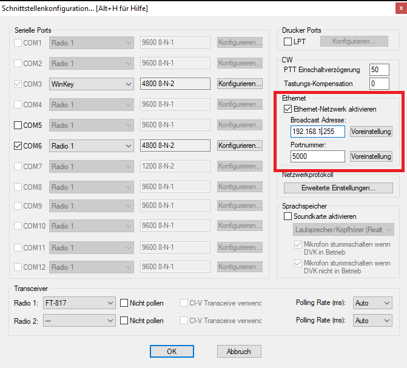The width and height of the screenshot is (407, 368).
Task: Open COM6 Radio 1 device dropdown
Action: pos(91,146)
